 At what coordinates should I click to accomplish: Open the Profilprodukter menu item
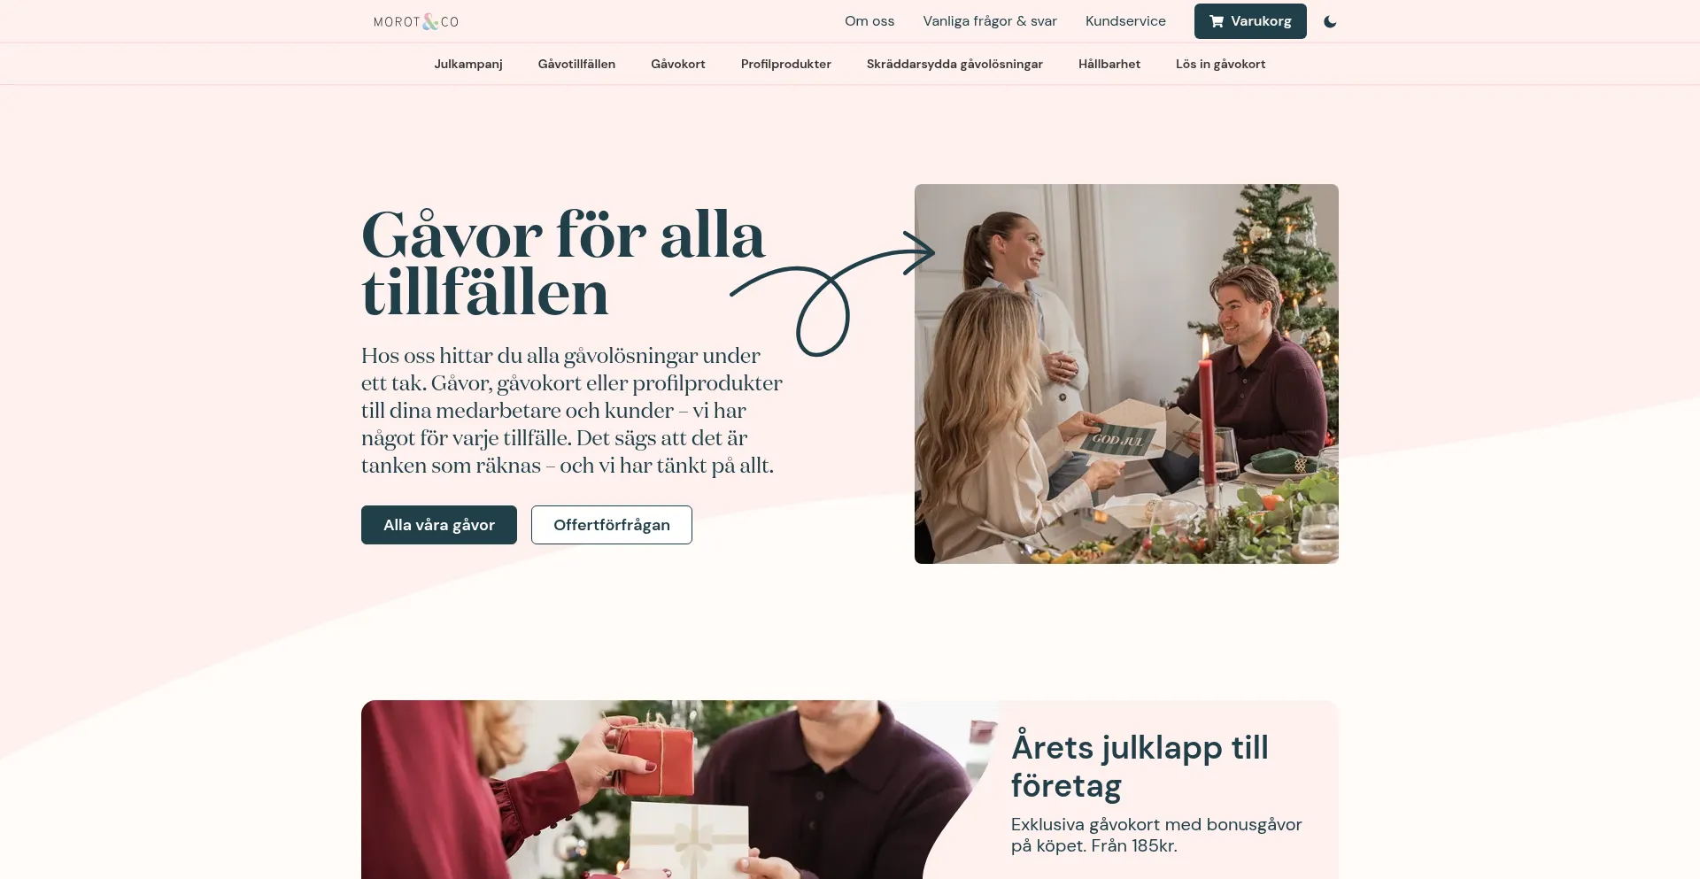tap(786, 64)
